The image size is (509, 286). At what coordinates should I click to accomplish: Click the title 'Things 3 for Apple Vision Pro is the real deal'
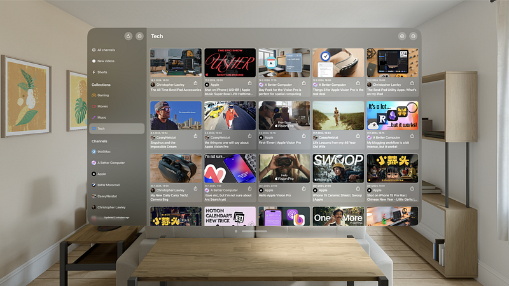point(338,92)
